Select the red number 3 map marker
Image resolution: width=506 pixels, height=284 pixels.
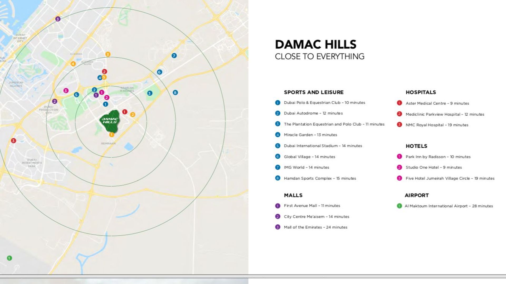(x=13, y=141)
